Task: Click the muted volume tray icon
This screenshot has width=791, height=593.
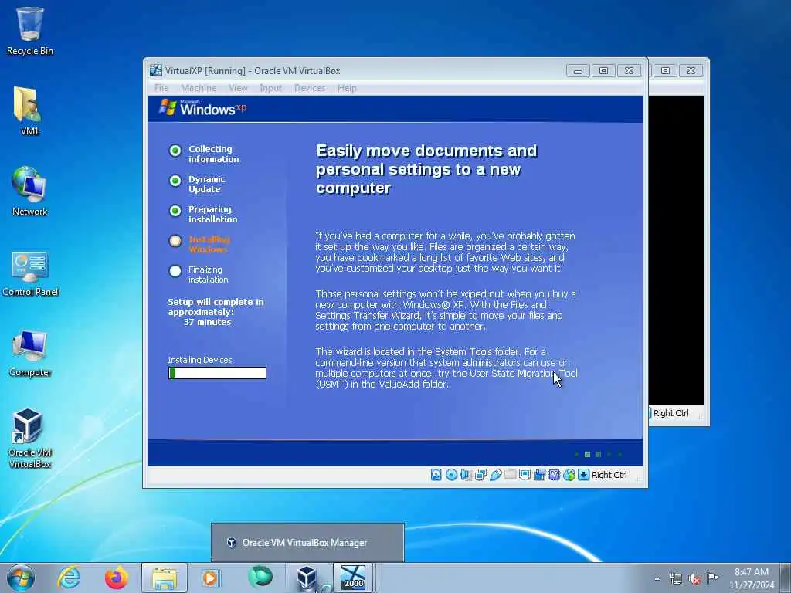Action: [694, 578]
